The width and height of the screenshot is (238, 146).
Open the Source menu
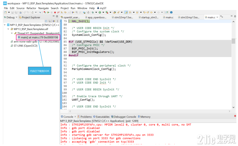tap(20, 8)
